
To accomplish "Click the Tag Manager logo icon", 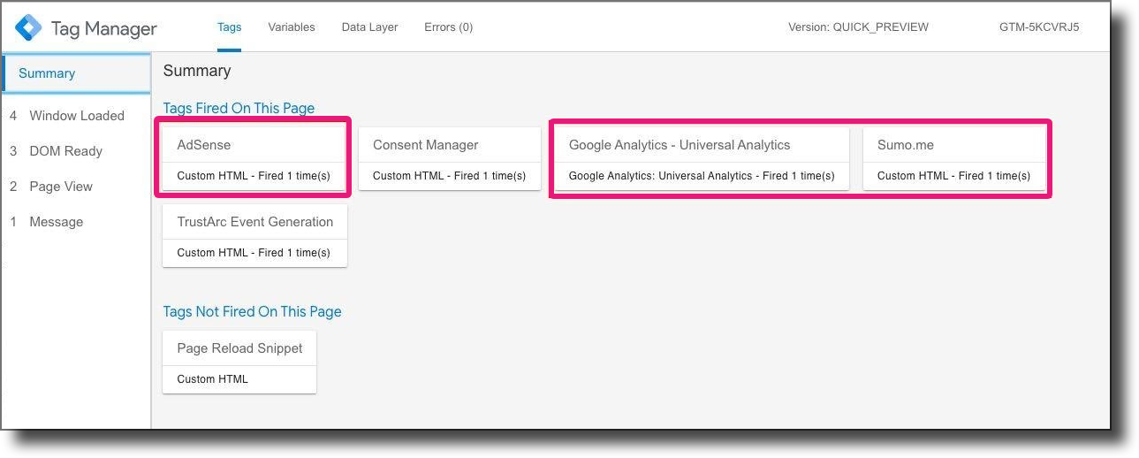I will click(x=28, y=27).
